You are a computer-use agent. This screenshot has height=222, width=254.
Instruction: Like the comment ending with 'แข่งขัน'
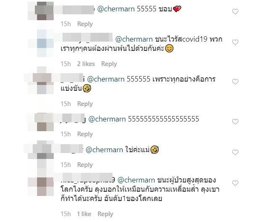pos(235,82)
